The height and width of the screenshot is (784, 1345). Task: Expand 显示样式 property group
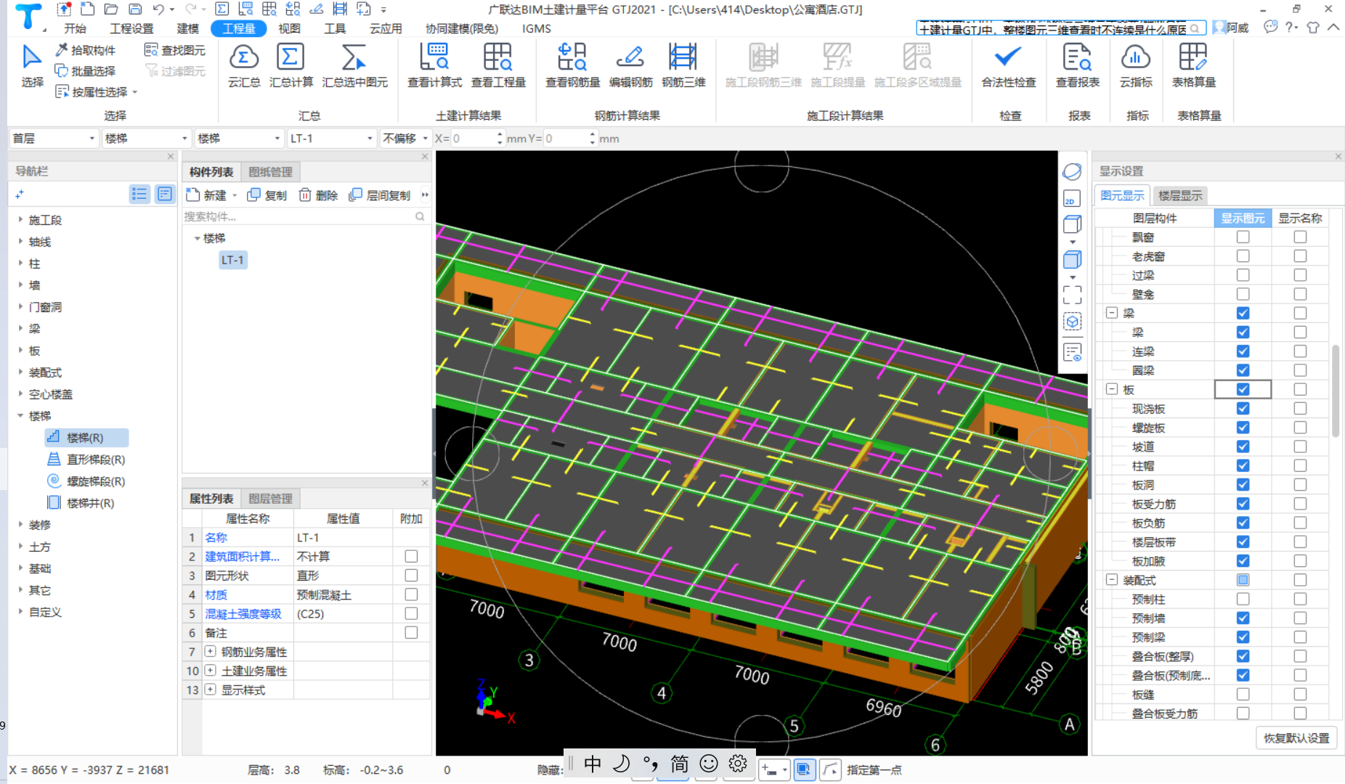(210, 689)
